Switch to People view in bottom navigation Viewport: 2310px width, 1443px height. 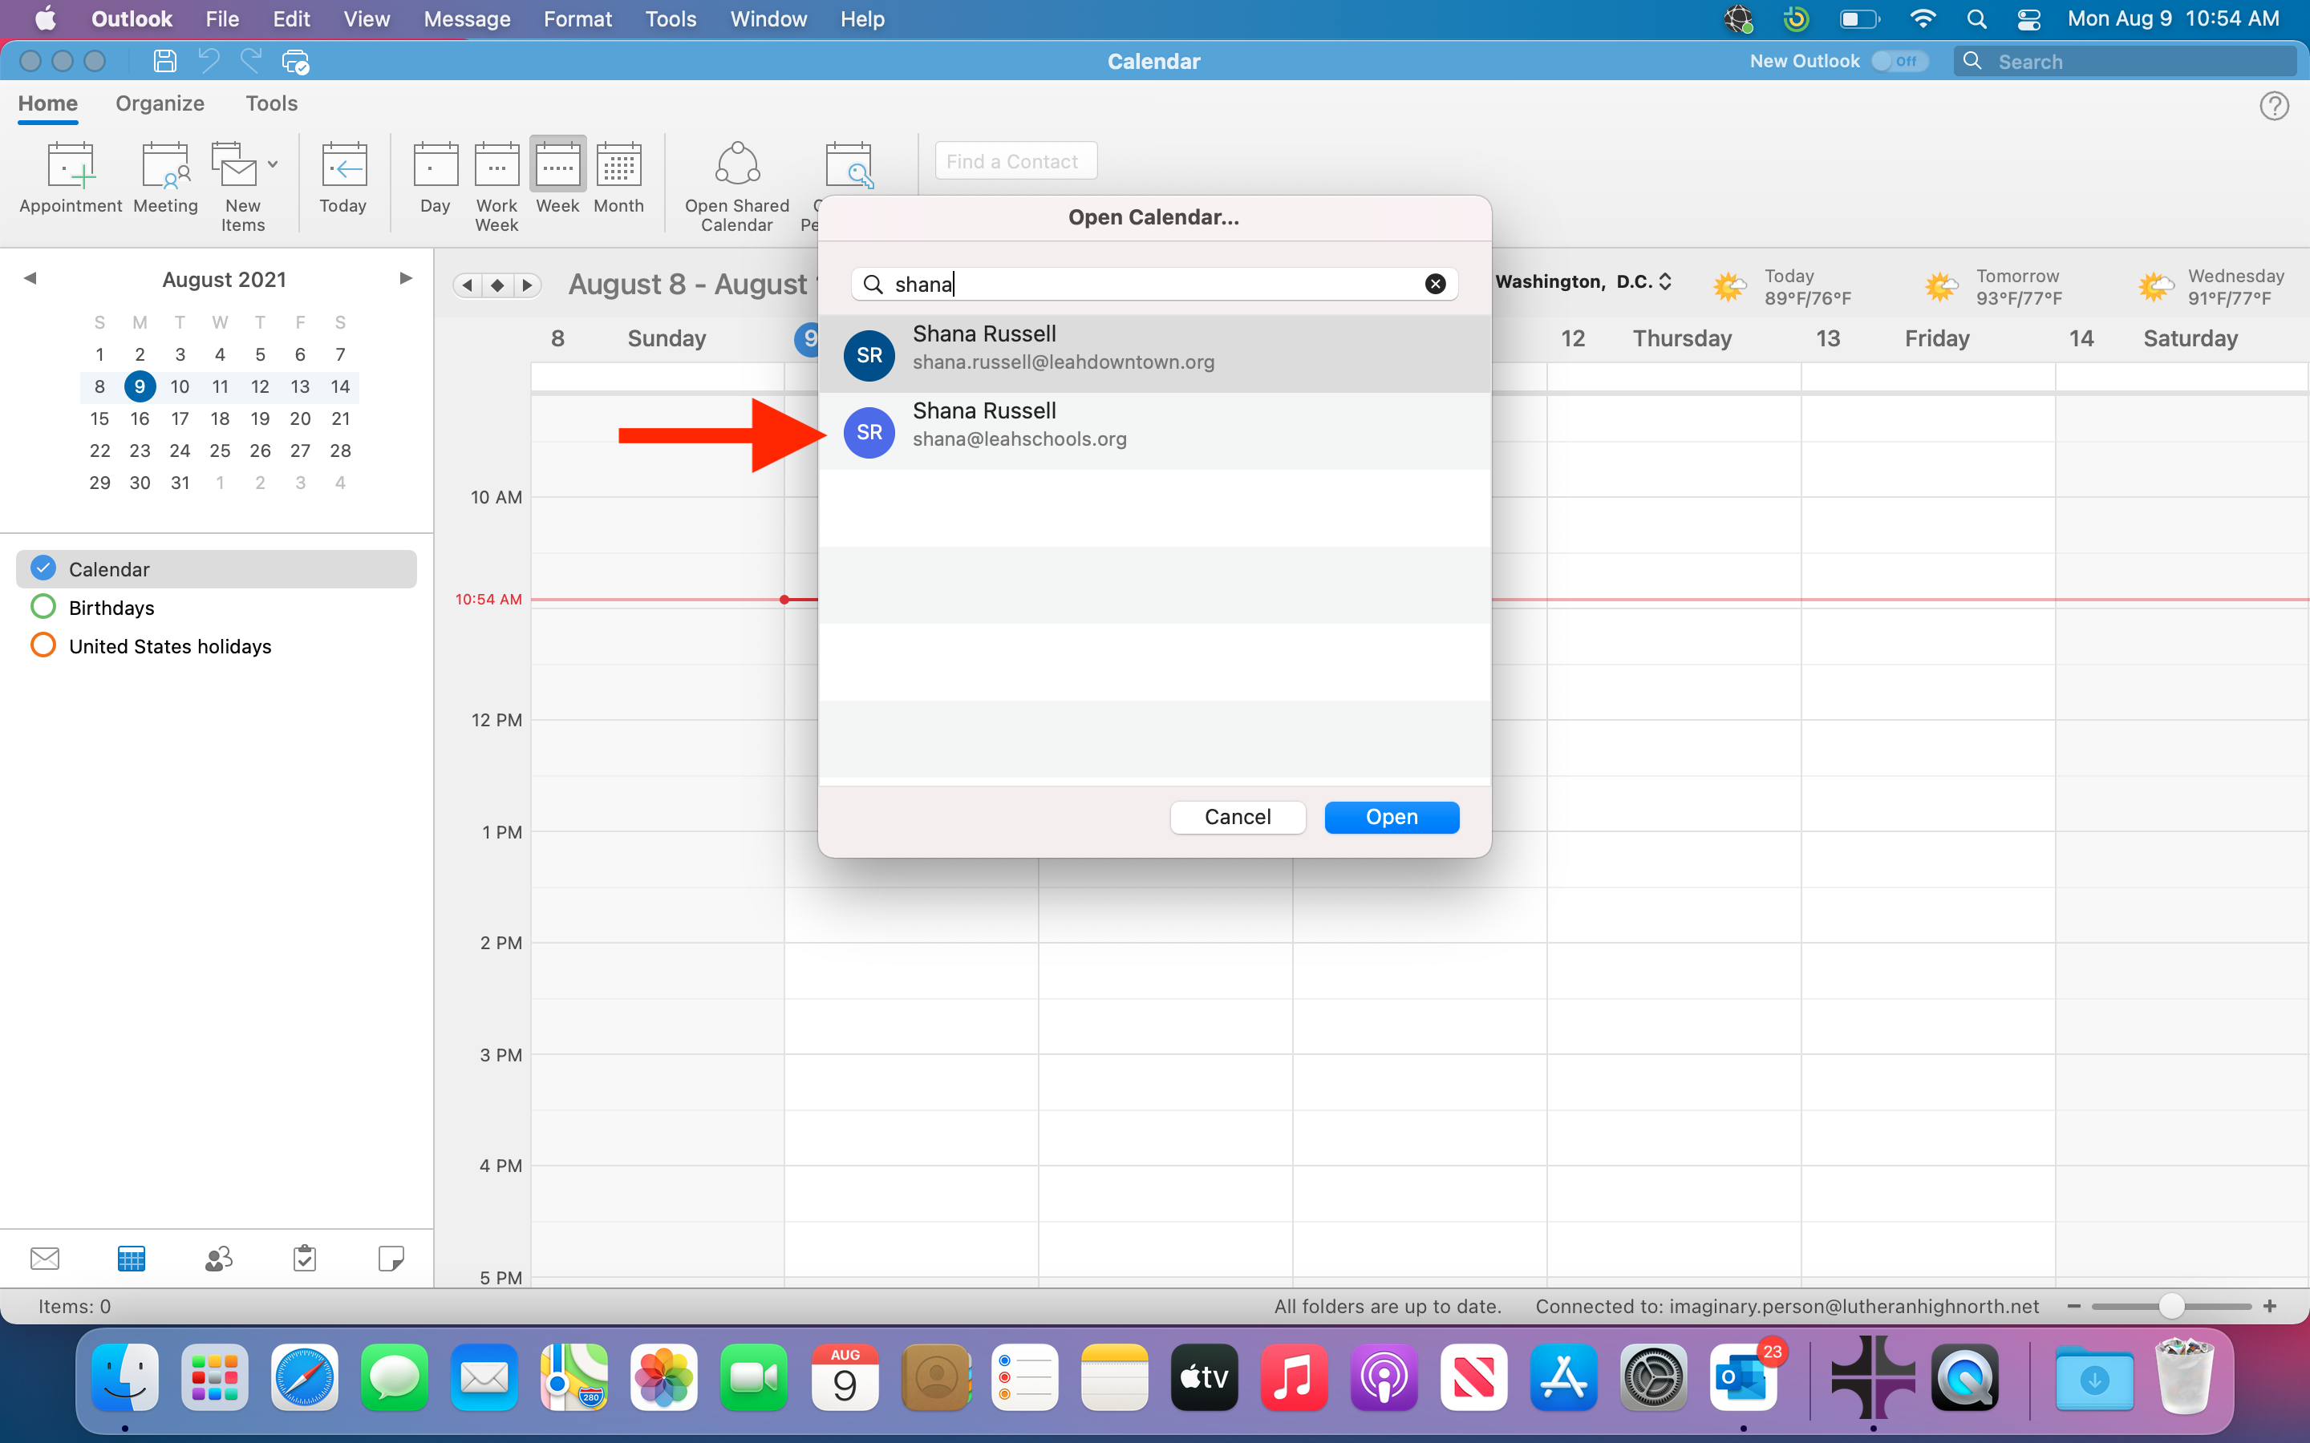tap(219, 1258)
